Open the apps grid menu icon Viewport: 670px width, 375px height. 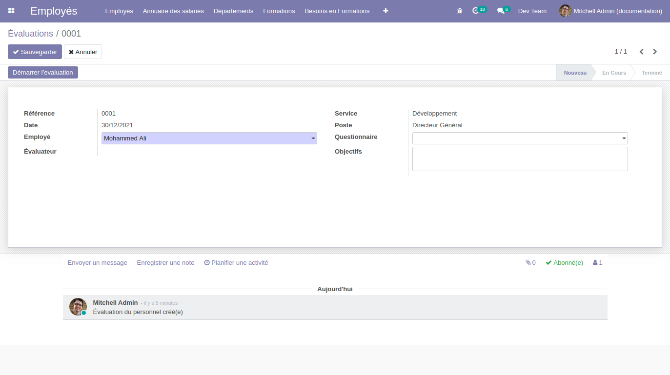pos(11,11)
